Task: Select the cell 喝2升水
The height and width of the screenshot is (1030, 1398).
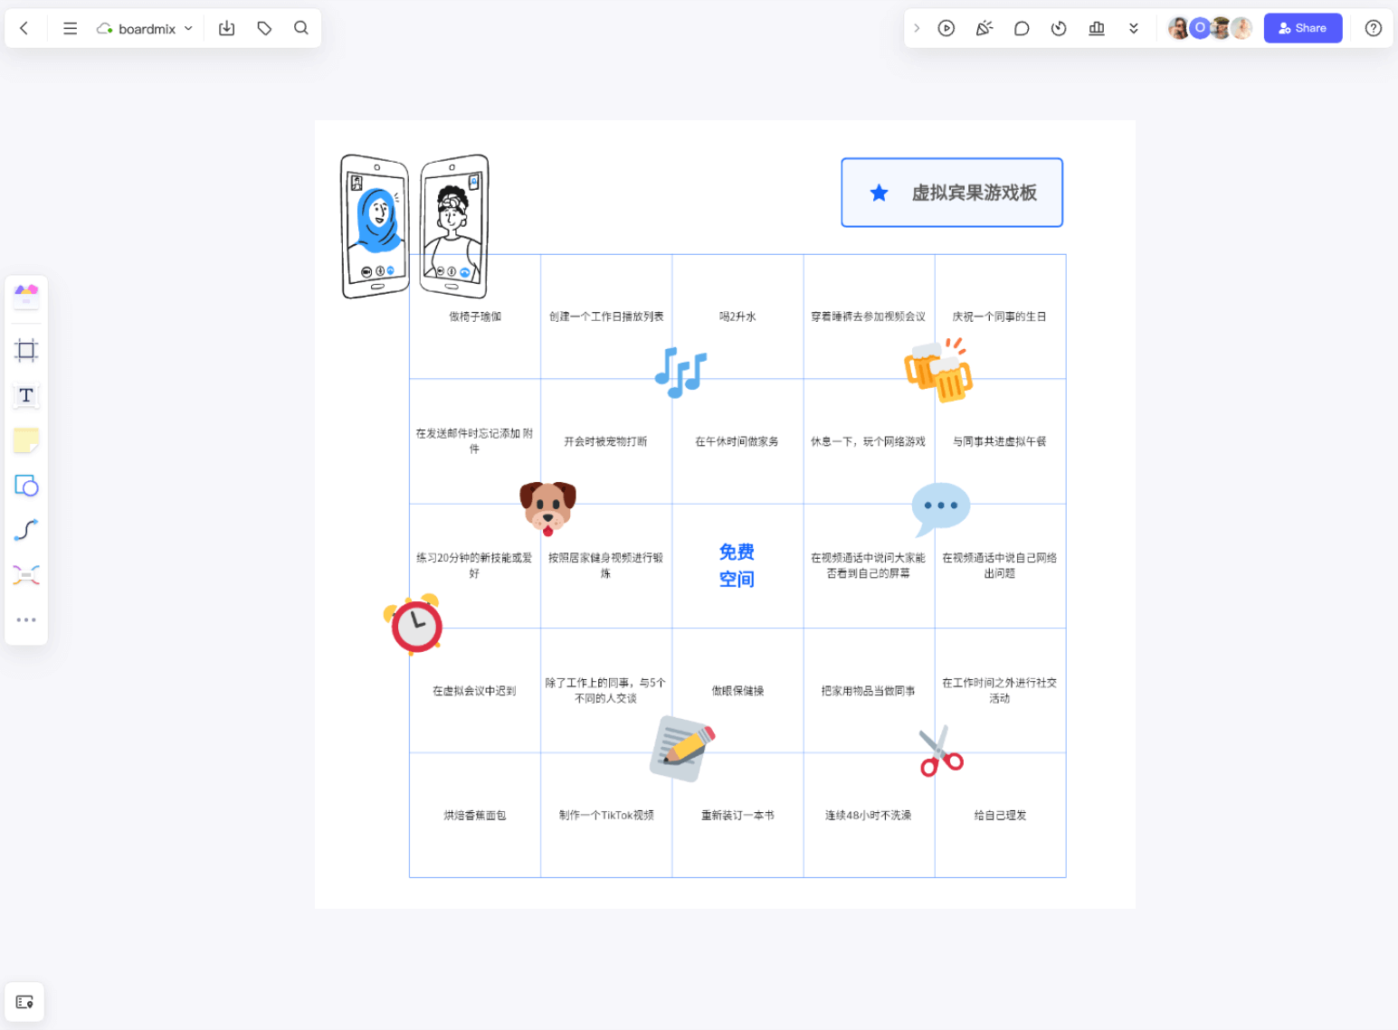Action: [737, 317]
